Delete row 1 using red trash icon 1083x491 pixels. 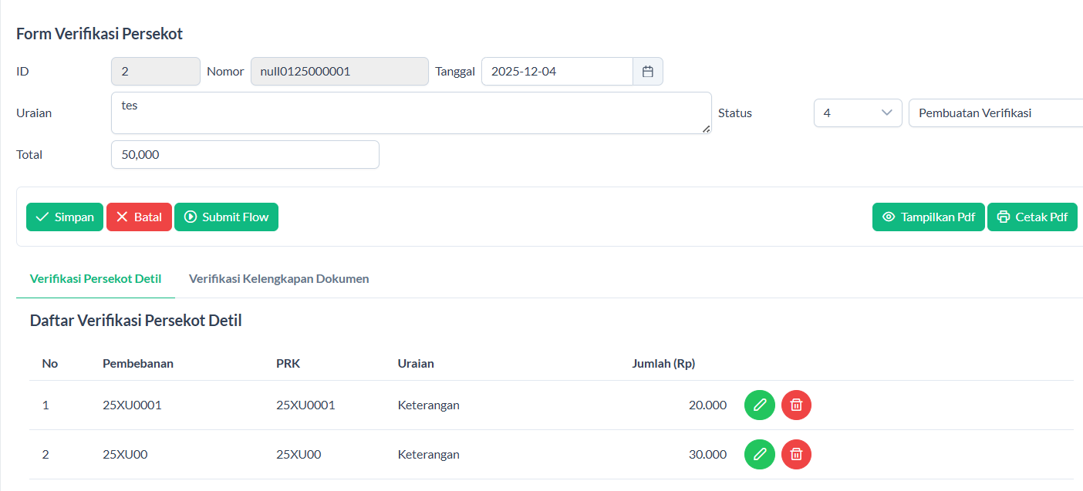[x=796, y=405]
